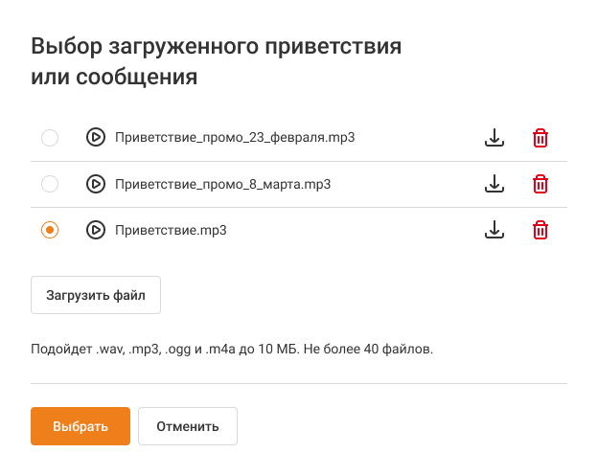598x476 pixels.
Task: Delete Приветствие.mp3 with trash icon
Action: [540, 230]
